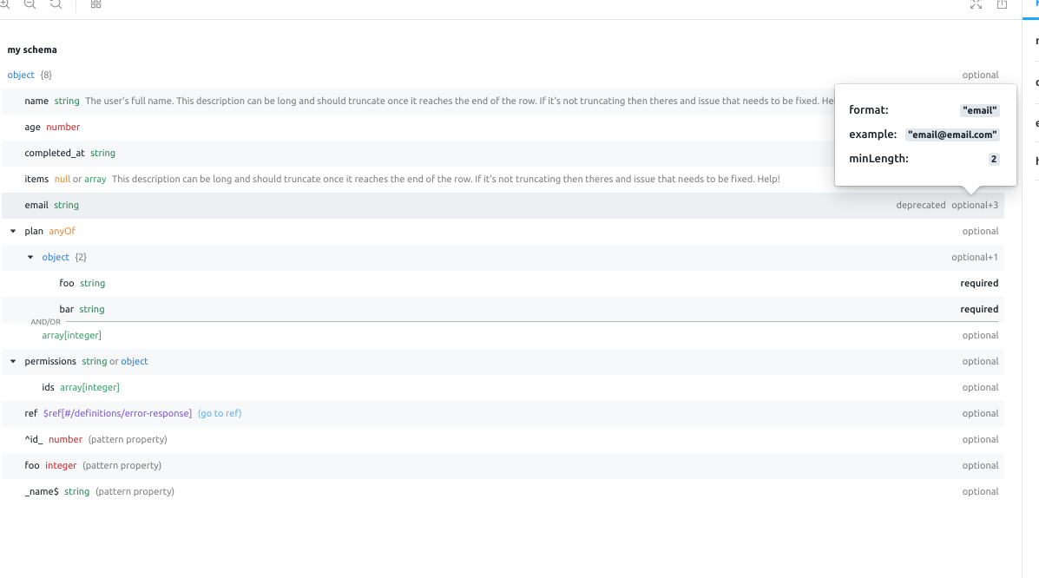Click the optional+1 label on object row
Image resolution: width=1039 pixels, height=578 pixels.
coord(975,257)
